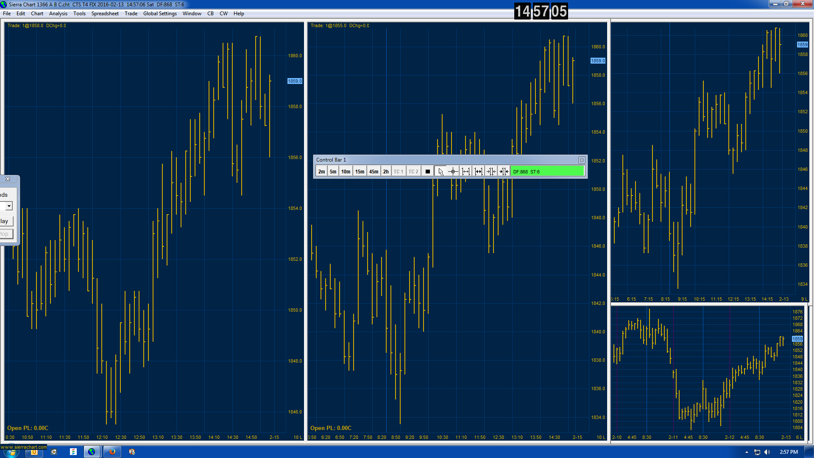Expand the Analysis menu
Screen dimensions: 814x458
tap(58, 14)
